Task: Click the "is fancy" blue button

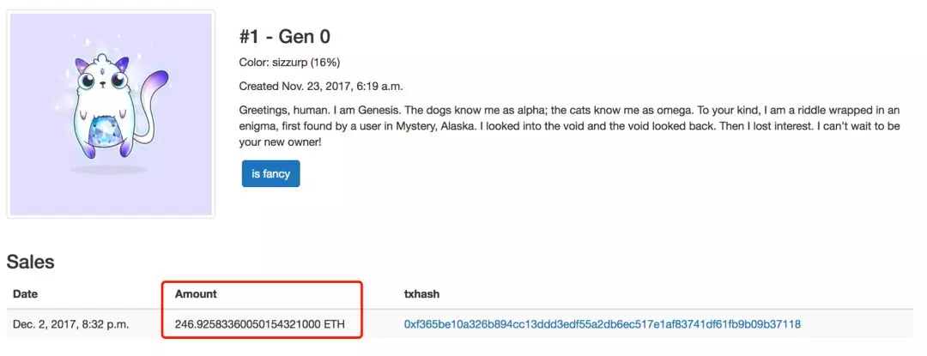Action: tap(270, 173)
